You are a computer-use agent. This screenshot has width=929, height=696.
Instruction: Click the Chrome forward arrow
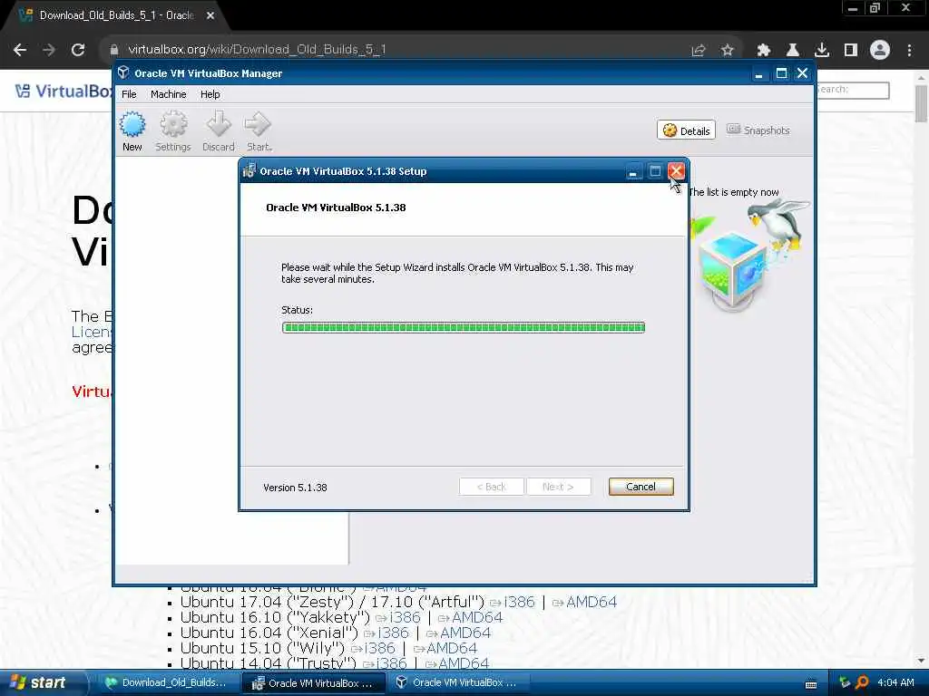tap(49, 50)
